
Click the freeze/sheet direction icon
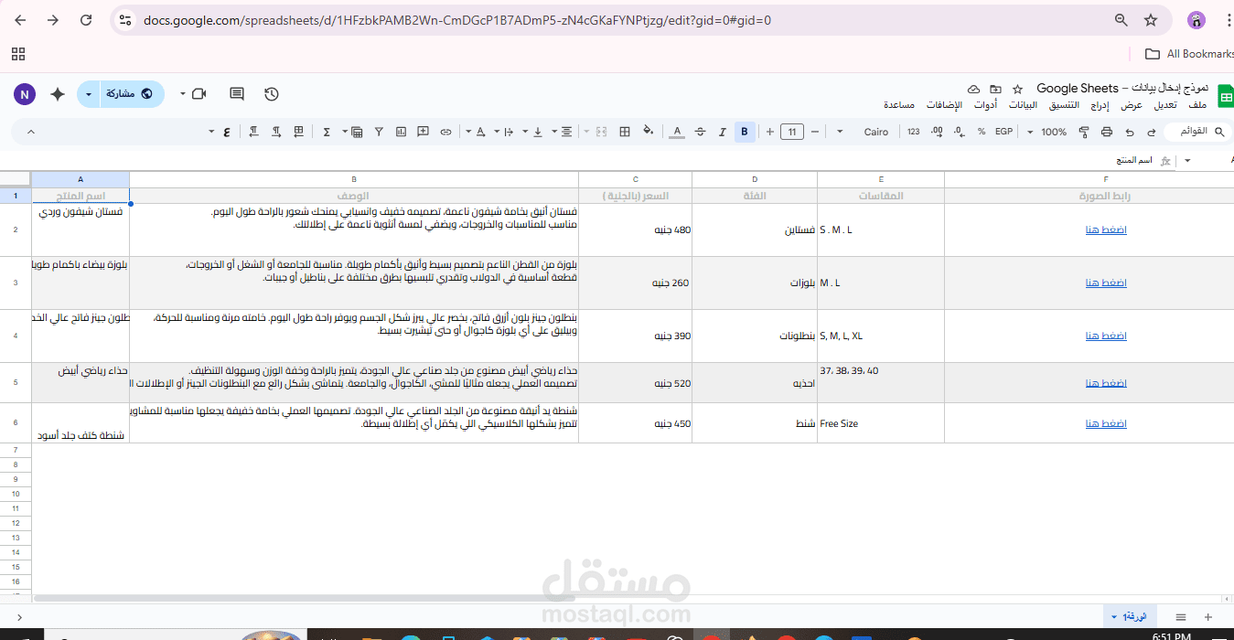298,133
